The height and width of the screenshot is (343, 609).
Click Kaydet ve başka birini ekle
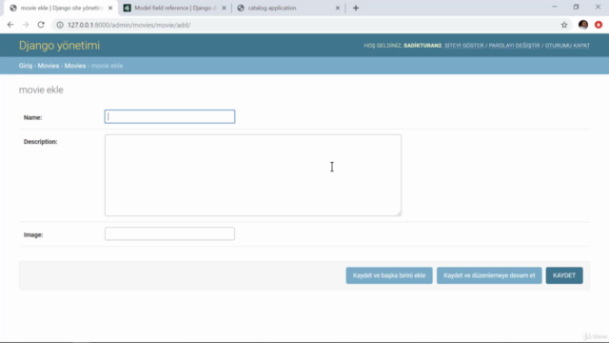(389, 275)
